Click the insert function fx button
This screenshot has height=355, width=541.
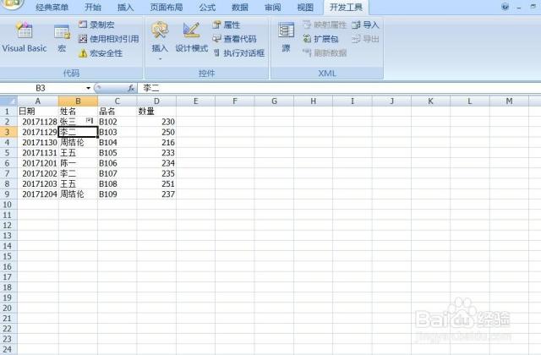coord(131,88)
